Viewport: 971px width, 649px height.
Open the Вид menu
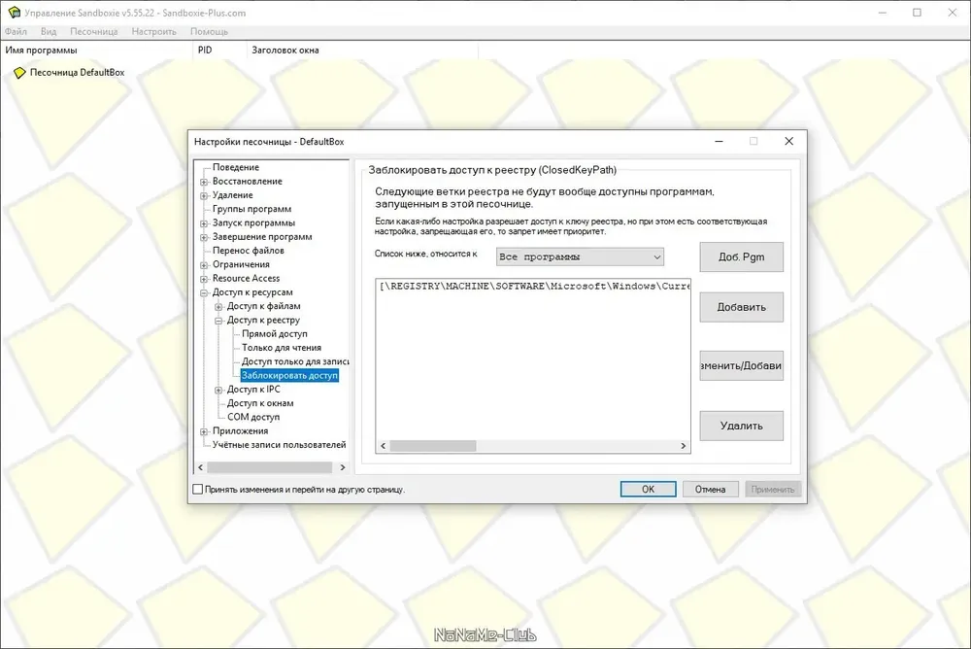(x=49, y=32)
